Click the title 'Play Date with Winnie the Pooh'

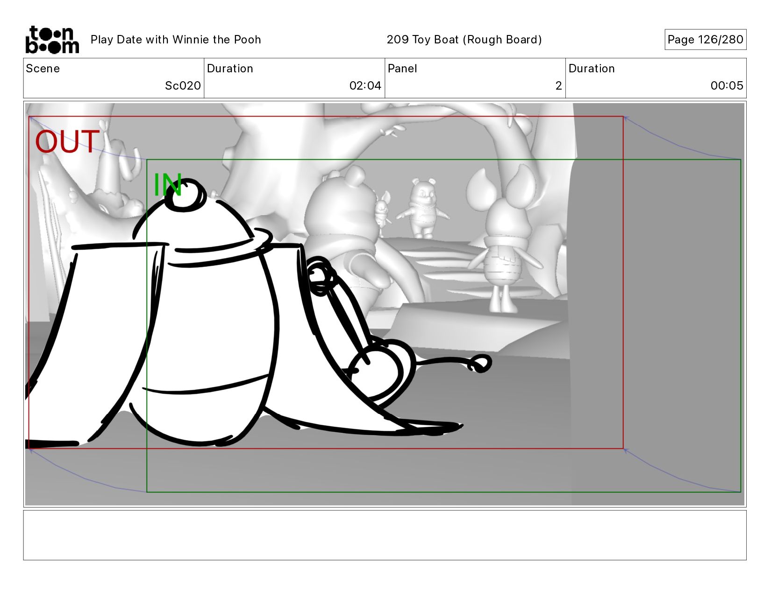176,40
